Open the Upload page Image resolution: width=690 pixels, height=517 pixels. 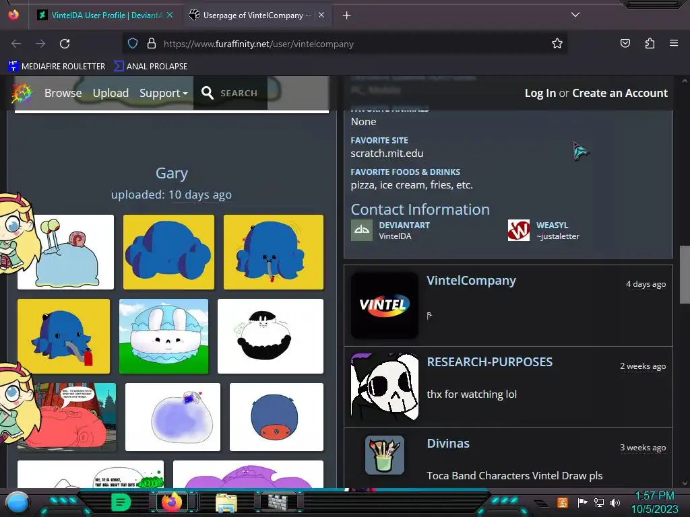pyautogui.click(x=111, y=93)
